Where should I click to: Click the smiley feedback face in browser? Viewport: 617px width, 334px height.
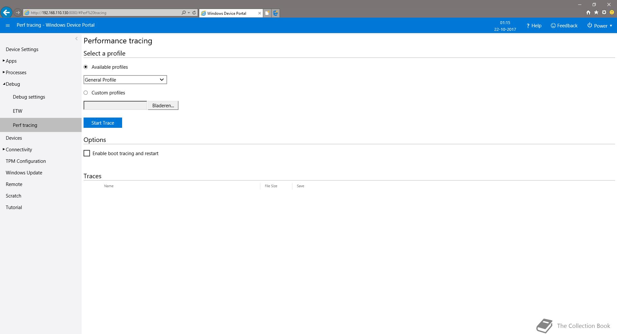(612, 13)
